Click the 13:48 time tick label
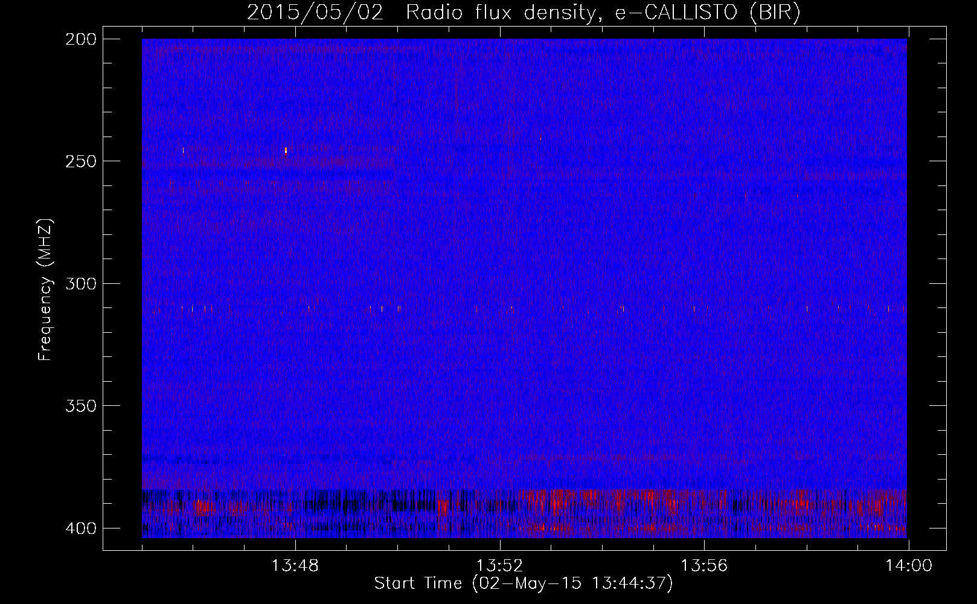 coord(295,566)
